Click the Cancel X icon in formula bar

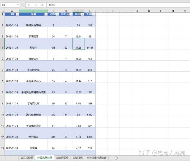point(29,5)
